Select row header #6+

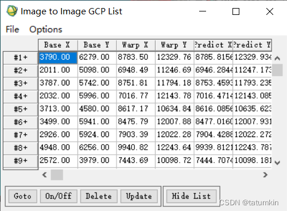coord(21,122)
